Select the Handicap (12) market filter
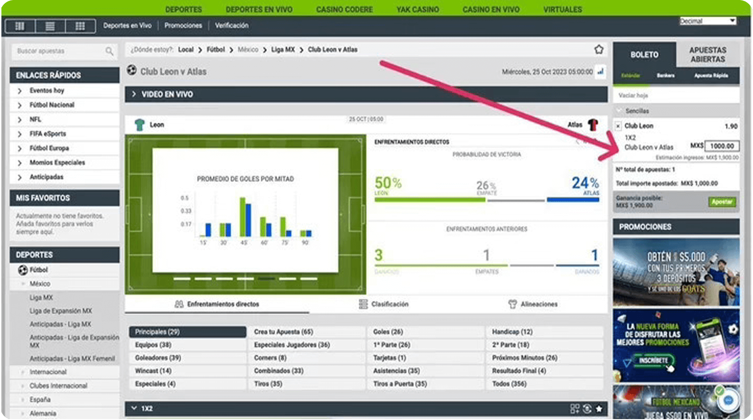Screen dimensions: 753x420 [x=545, y=332]
